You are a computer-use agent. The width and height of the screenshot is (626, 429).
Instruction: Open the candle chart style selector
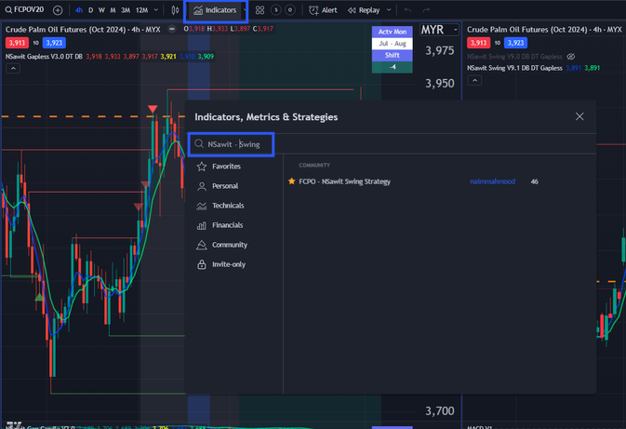tap(175, 10)
